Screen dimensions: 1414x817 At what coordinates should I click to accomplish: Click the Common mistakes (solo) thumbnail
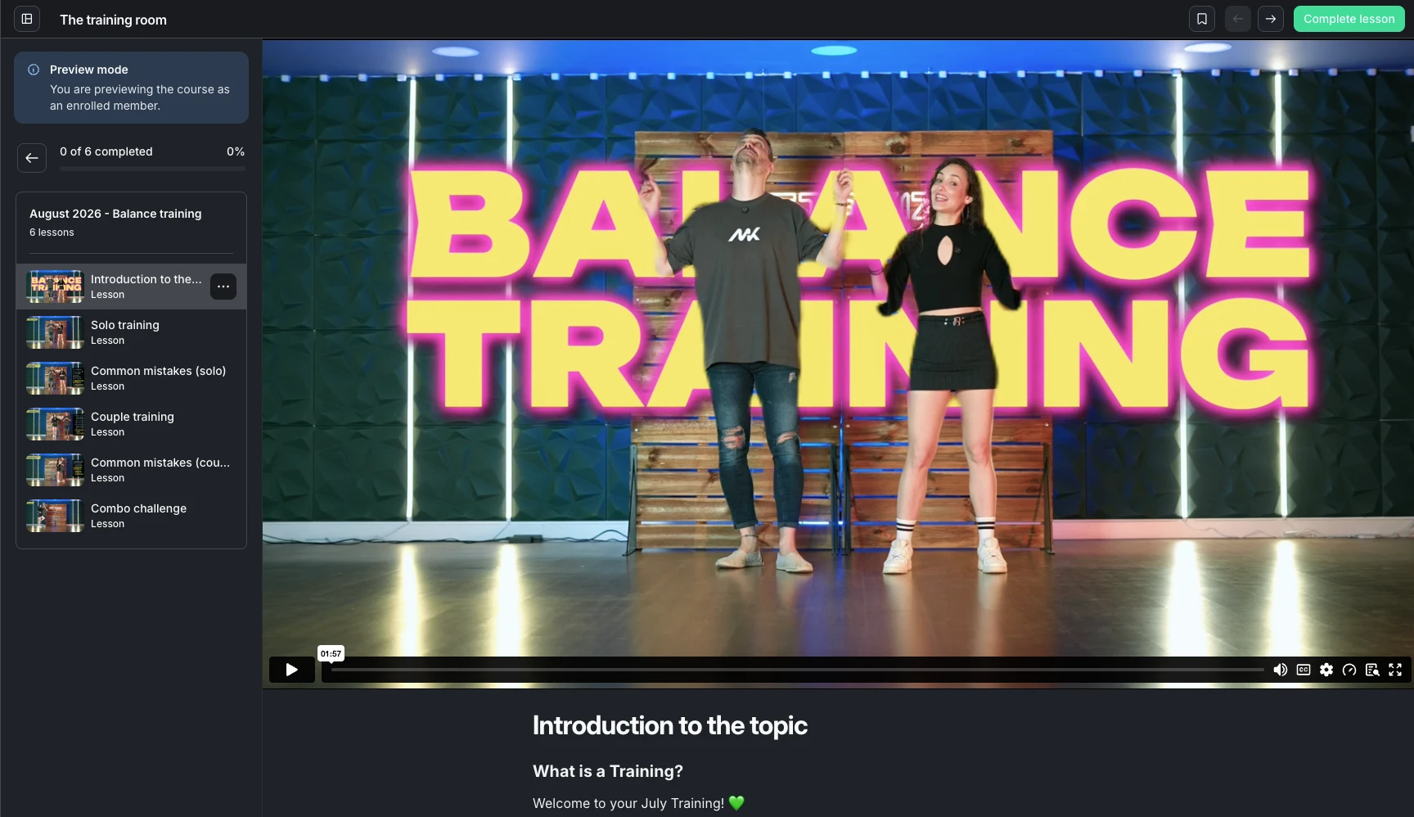pos(55,378)
